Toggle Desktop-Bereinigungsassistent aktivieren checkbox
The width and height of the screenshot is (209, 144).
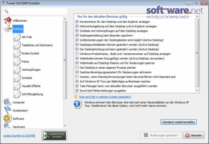pyautogui.click(x=77, y=72)
